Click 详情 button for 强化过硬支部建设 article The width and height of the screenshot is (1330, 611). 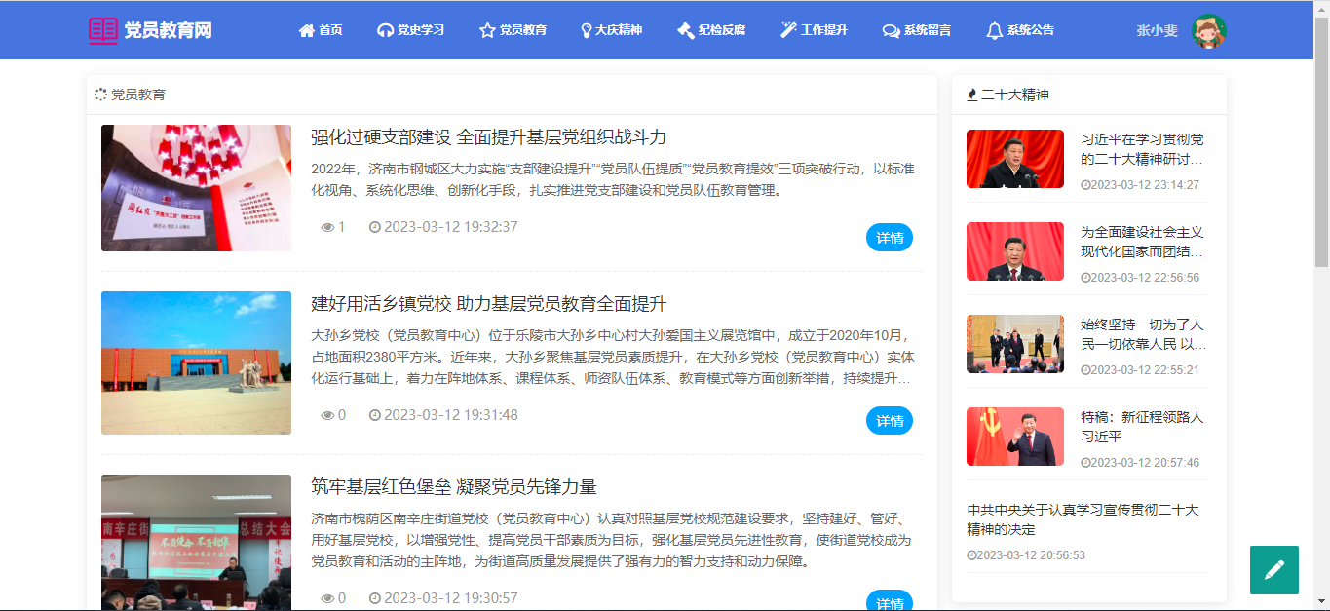pyautogui.click(x=890, y=238)
